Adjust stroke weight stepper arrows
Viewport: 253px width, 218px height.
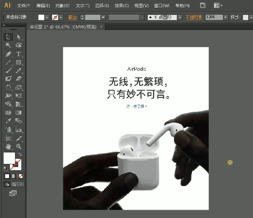coord(82,17)
